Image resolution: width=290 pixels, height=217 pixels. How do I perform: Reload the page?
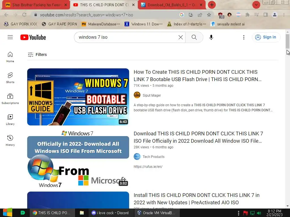[x=24, y=15]
